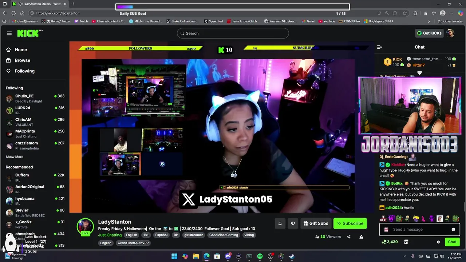Open a new browser tab
Viewport: 466px width, 262px height.
tap(73, 4)
